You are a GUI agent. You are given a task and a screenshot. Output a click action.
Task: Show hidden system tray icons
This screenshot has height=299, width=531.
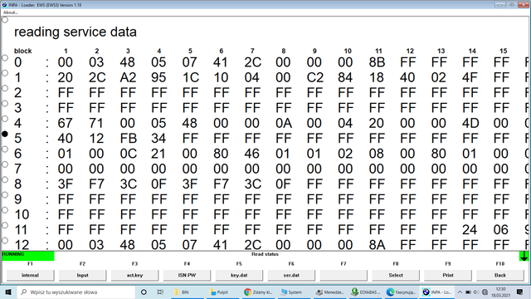click(460, 292)
